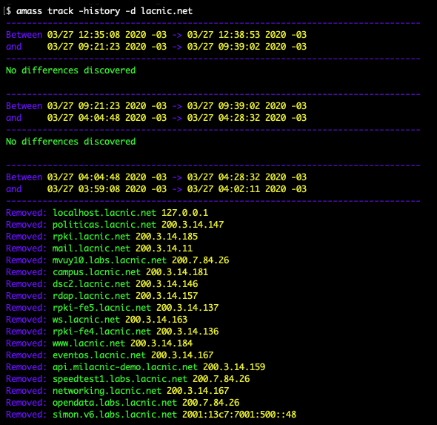Click the first "No differences discovered" message
Image resolution: width=437 pixels, height=425 pixels.
click(71, 70)
